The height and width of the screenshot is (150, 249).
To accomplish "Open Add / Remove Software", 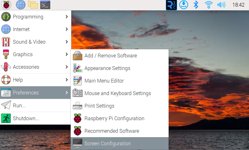I will click(110, 56).
